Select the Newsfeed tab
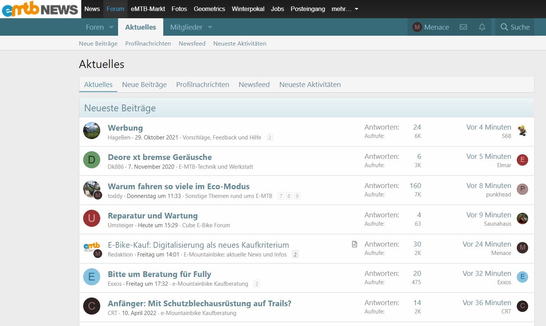The image size is (546, 326). (254, 85)
